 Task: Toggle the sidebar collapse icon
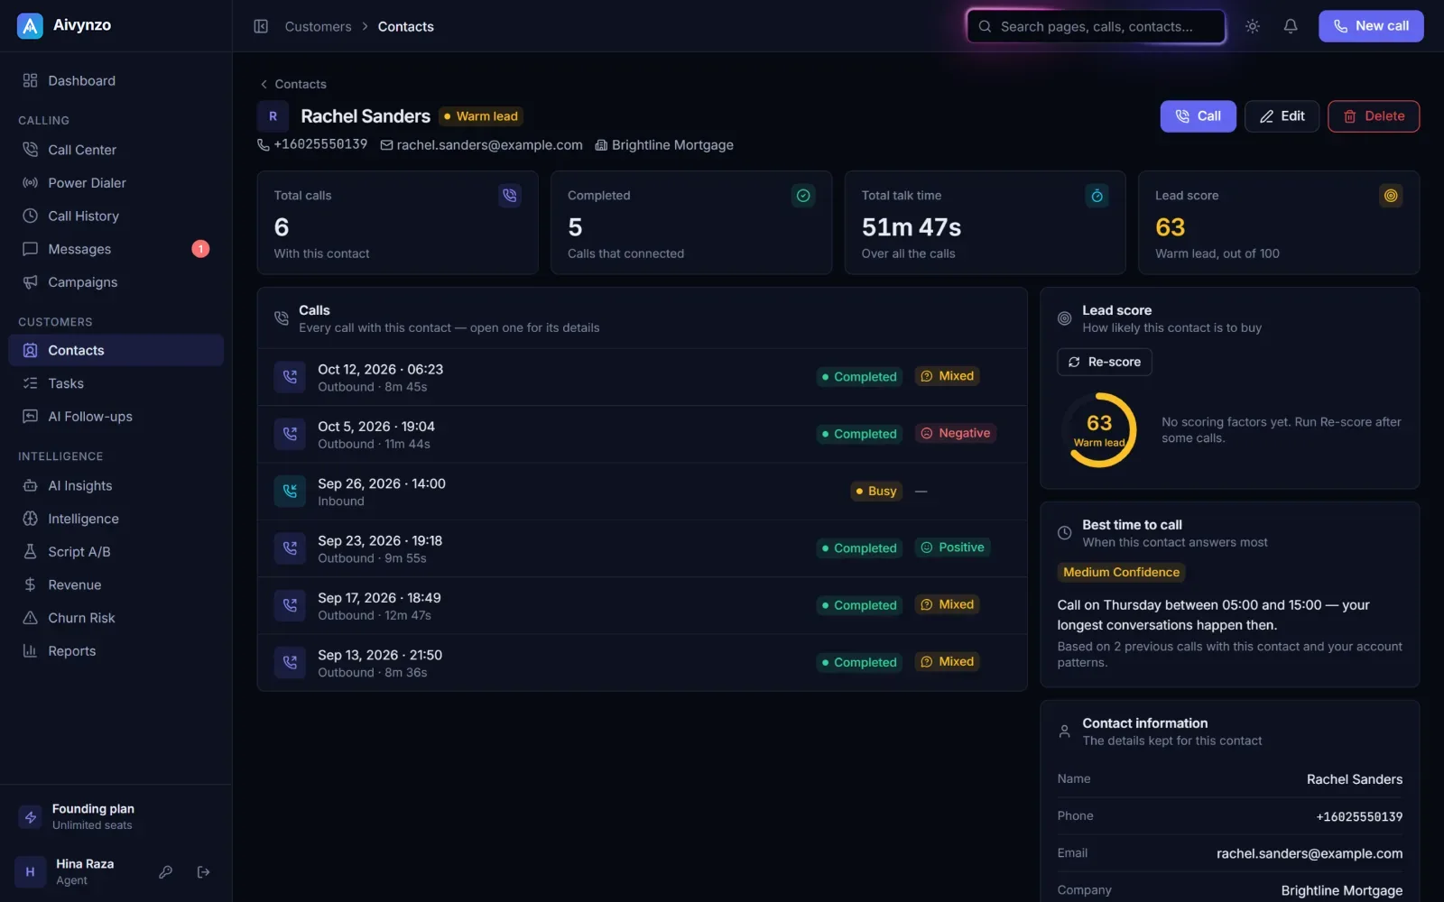pos(261,26)
